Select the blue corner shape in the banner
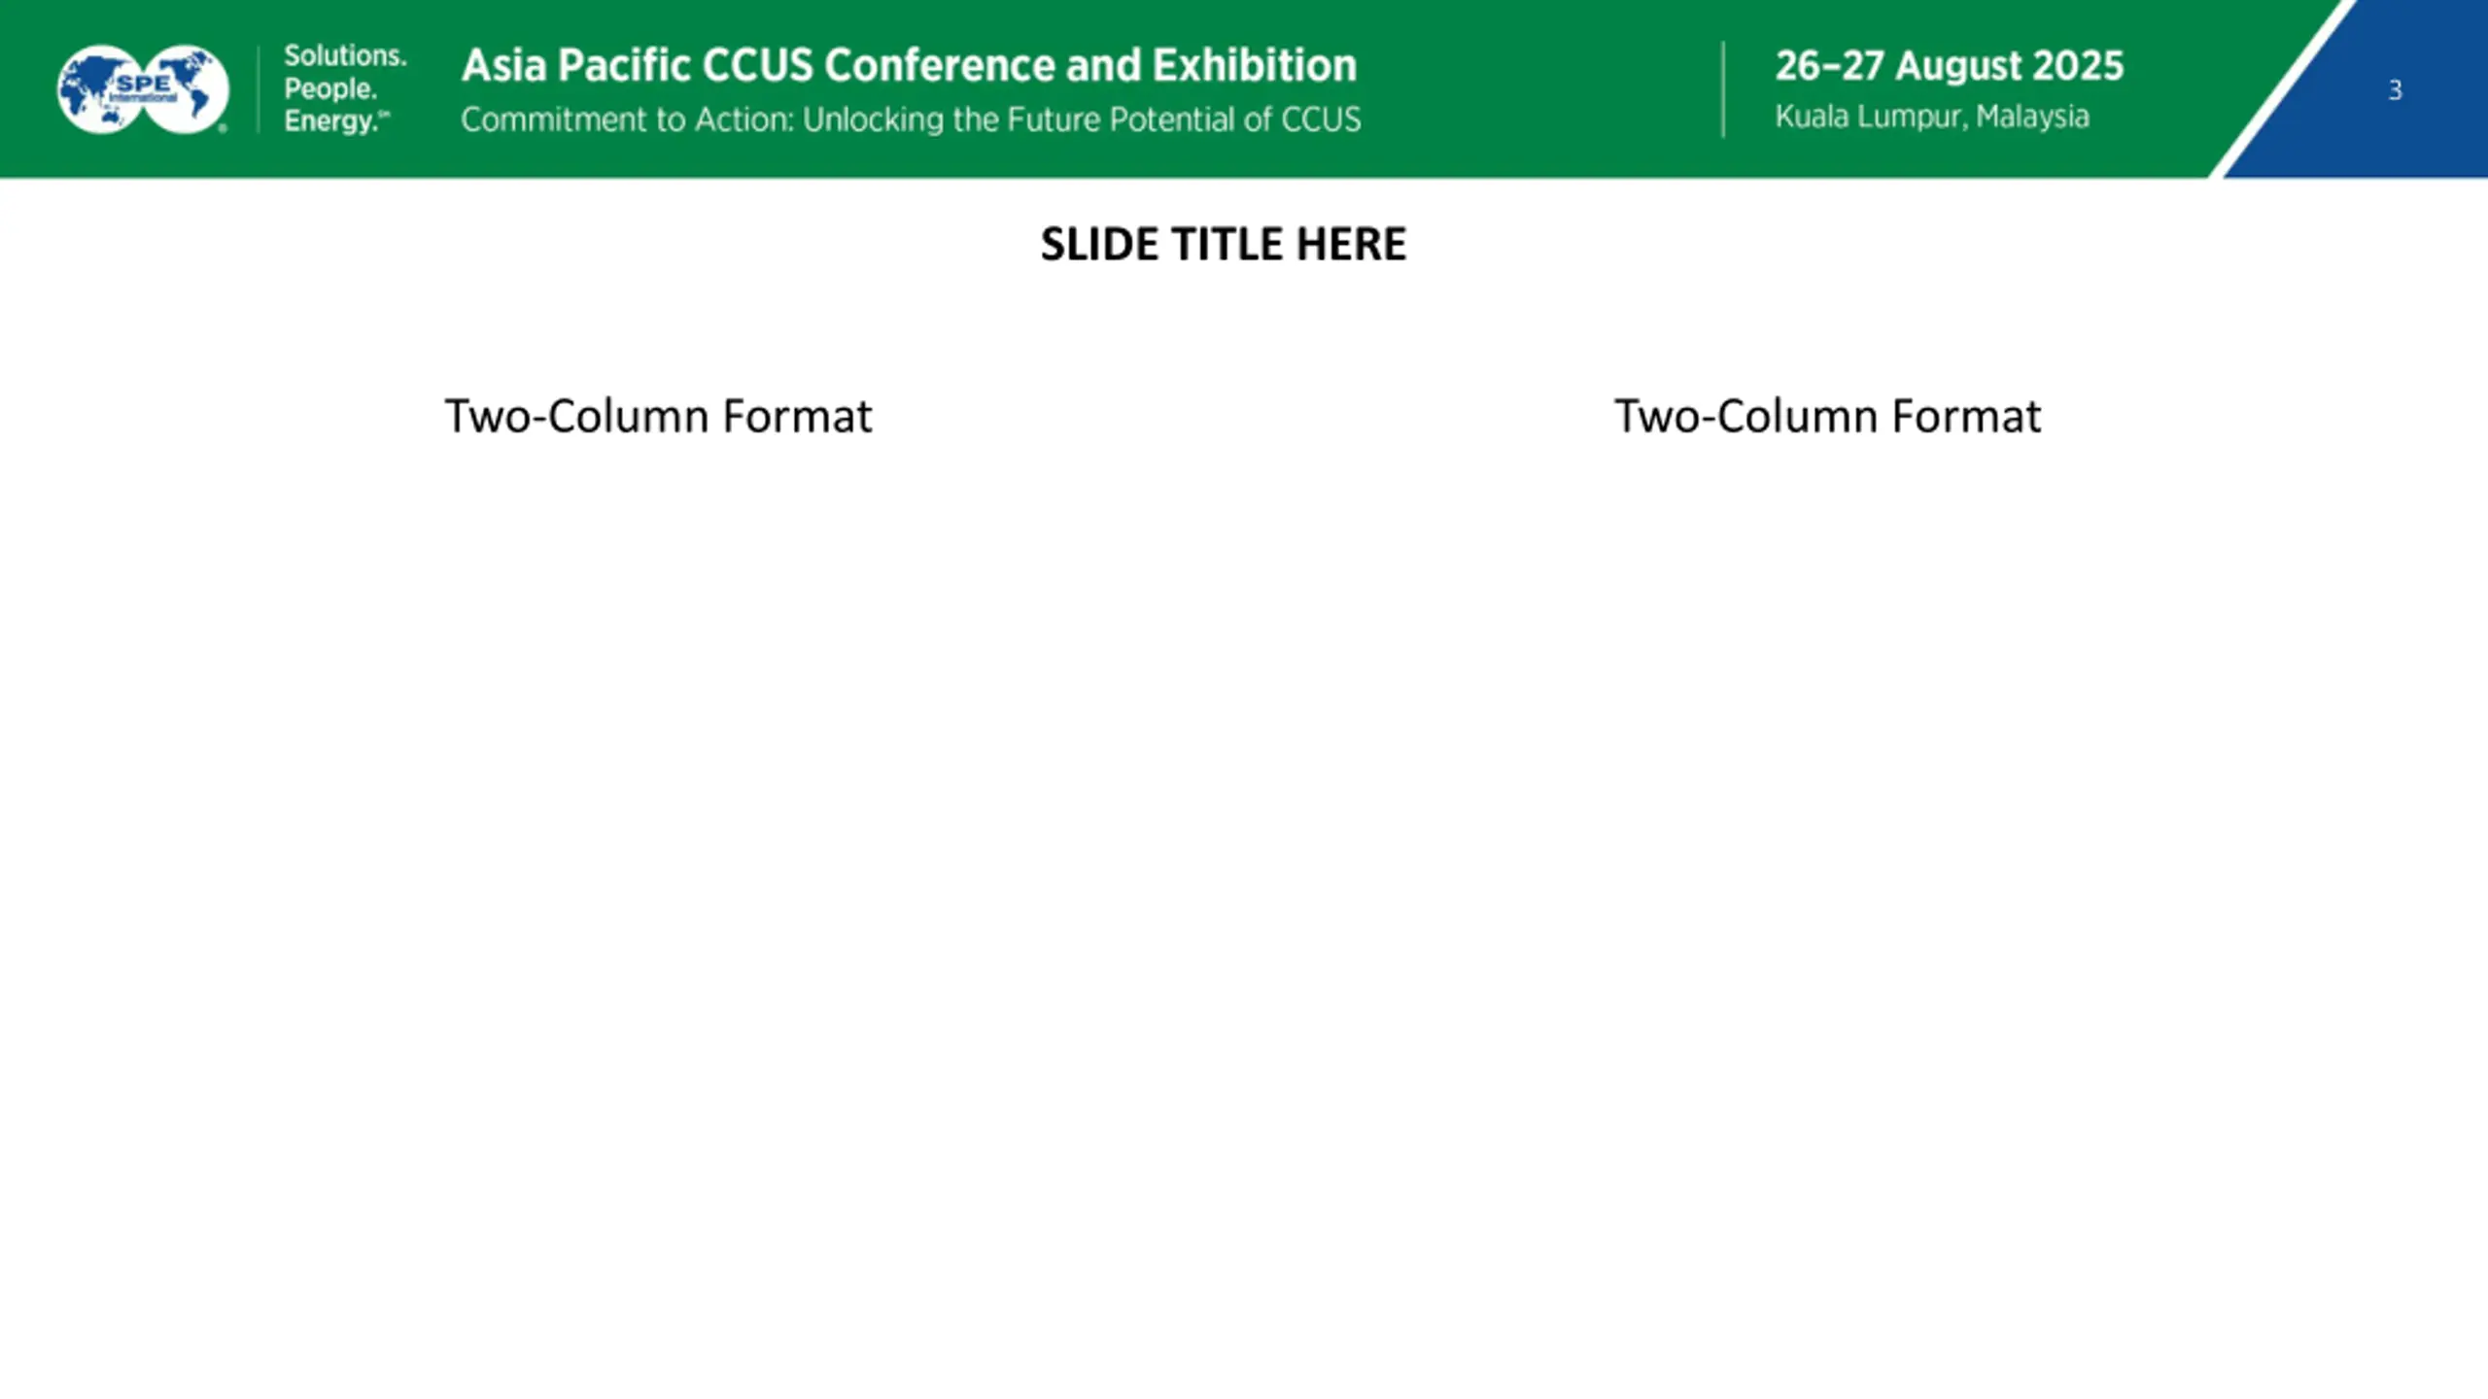 pos(2371,88)
